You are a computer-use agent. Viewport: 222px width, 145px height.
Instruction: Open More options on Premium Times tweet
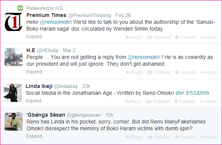pos(208,37)
